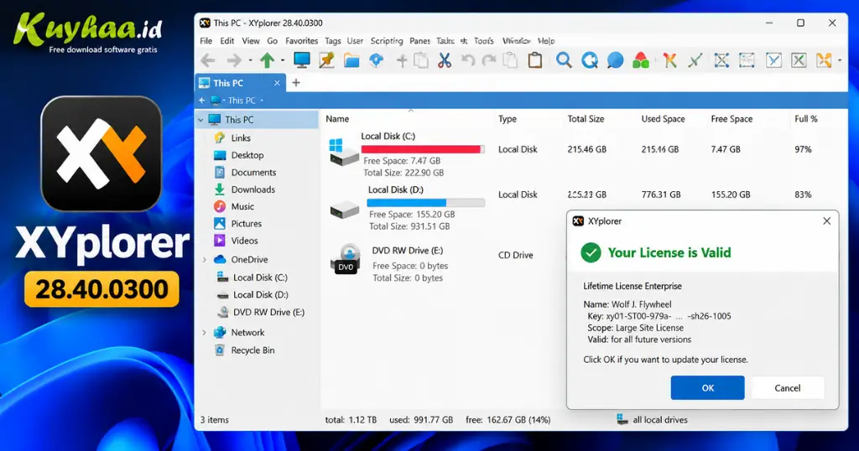This screenshot has width=859, height=451.
Task: Open the View menu
Action: pos(251,41)
